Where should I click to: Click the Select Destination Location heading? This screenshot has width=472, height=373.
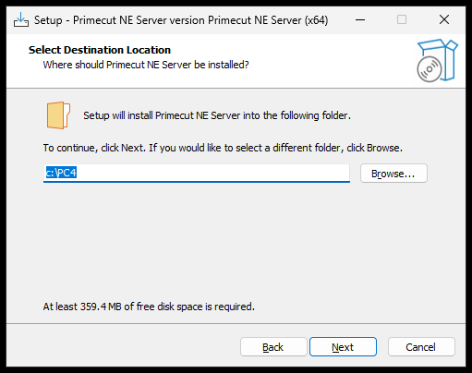pos(100,50)
